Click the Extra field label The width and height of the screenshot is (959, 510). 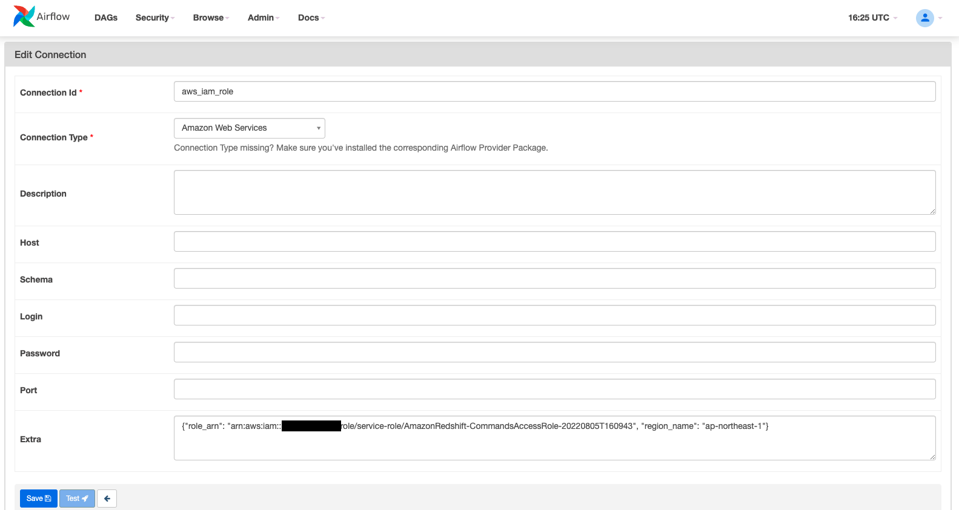click(30, 439)
